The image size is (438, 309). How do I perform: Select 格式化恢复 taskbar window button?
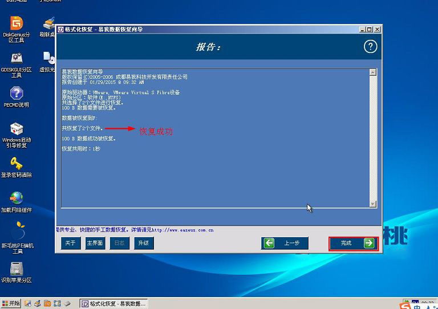[x=113, y=304]
